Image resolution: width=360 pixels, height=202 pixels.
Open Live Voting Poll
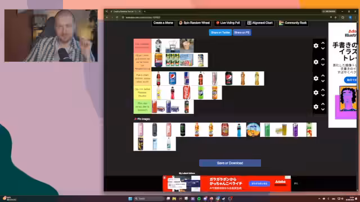point(228,23)
